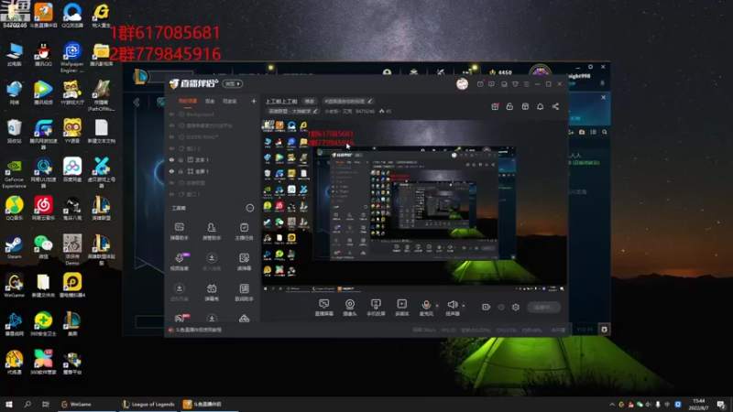Click the share icon in stream header
Image resolution: width=733 pixels, height=412 pixels.
(555, 106)
